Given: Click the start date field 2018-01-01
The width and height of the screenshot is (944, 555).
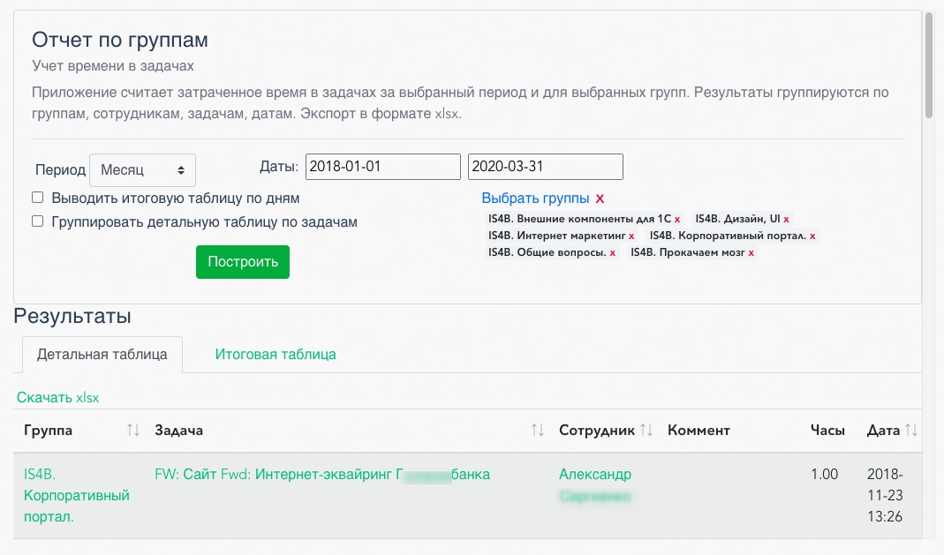Looking at the screenshot, I should tap(383, 167).
